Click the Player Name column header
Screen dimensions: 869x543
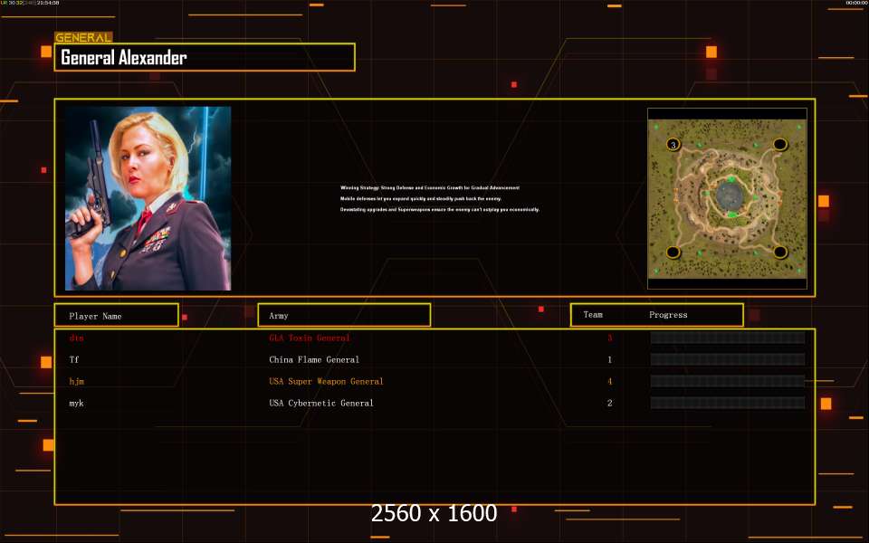117,315
